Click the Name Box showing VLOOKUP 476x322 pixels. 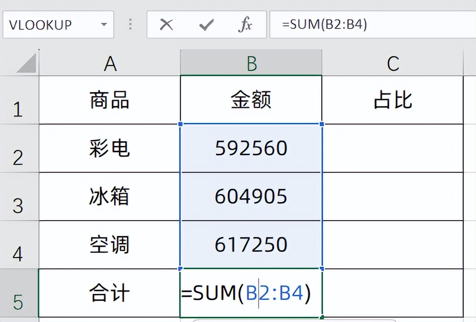[x=48, y=25]
